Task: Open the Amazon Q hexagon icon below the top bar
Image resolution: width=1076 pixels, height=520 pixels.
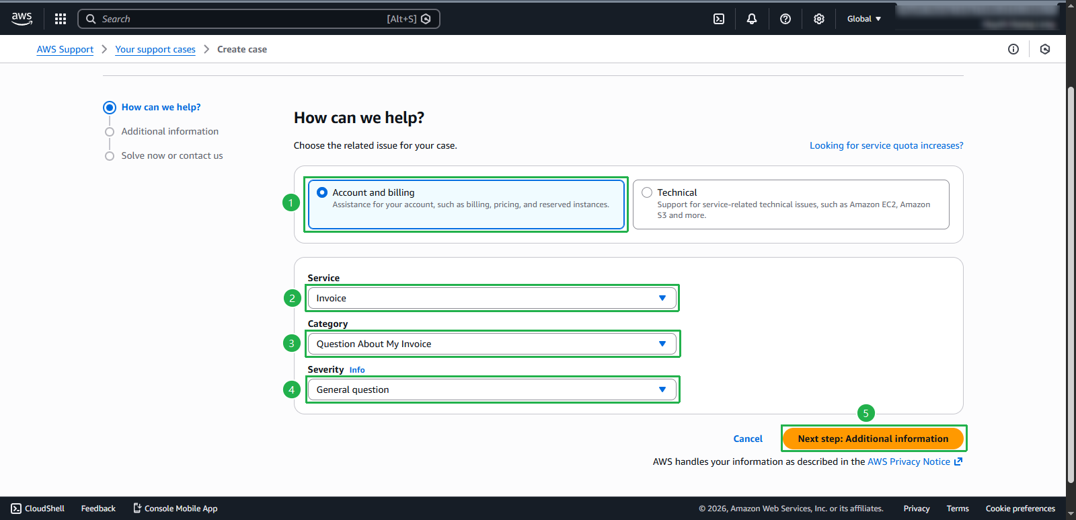Action: [1045, 49]
